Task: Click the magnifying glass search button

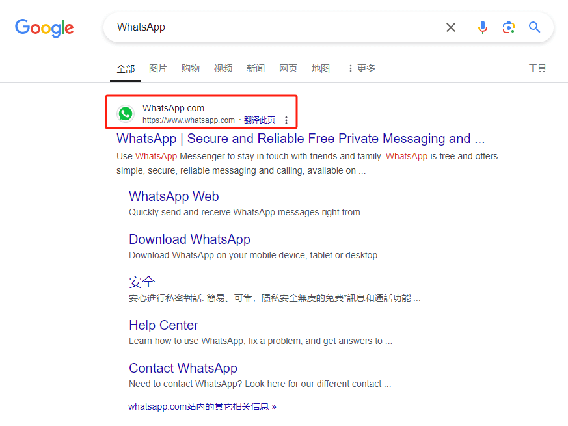Action: coord(534,27)
